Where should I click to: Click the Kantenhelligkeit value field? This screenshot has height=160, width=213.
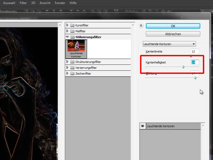pyautogui.click(x=195, y=62)
